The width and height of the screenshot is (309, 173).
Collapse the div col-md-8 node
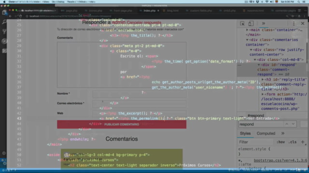255,60
